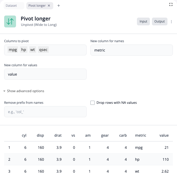This screenshot has height=176, width=177.
Task: Add a new tab with plus icon
Action: click(x=59, y=6)
